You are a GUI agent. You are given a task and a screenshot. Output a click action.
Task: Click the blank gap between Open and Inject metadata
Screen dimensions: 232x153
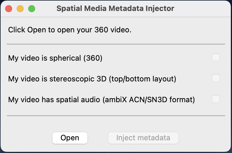click(x=98, y=138)
